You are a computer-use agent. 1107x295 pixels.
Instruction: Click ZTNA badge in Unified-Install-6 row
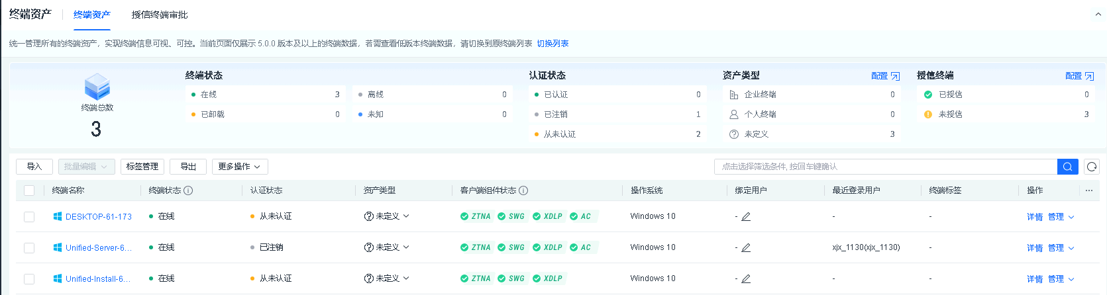click(x=476, y=278)
